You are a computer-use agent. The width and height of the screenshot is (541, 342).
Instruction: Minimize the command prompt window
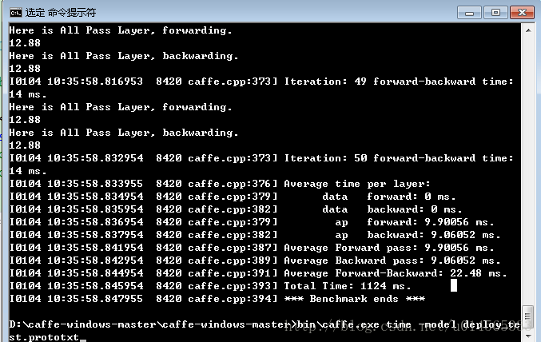(x=471, y=11)
